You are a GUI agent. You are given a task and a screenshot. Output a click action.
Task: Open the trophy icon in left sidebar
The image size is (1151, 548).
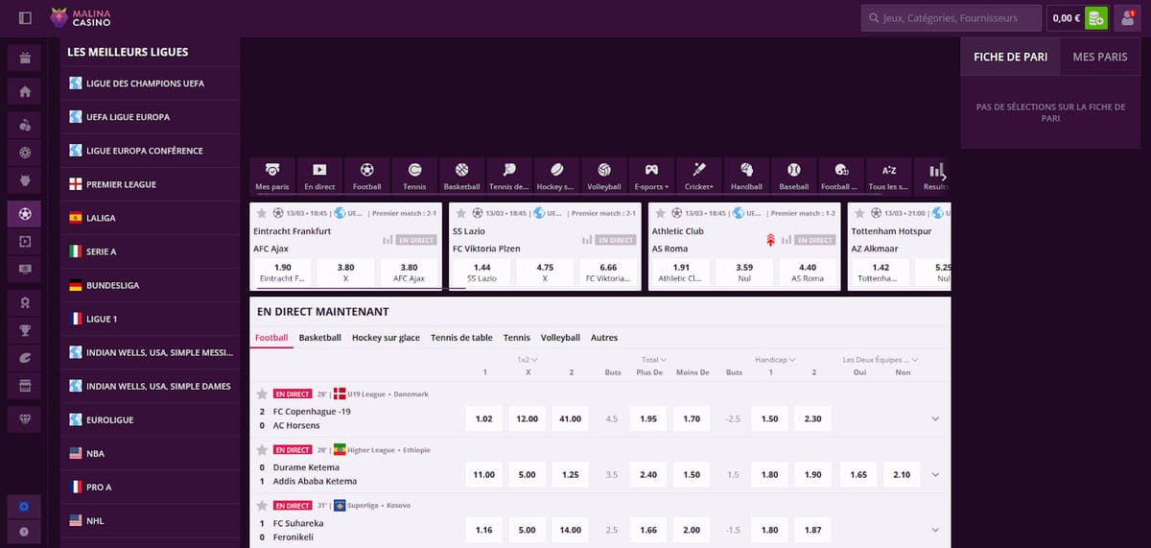25,330
